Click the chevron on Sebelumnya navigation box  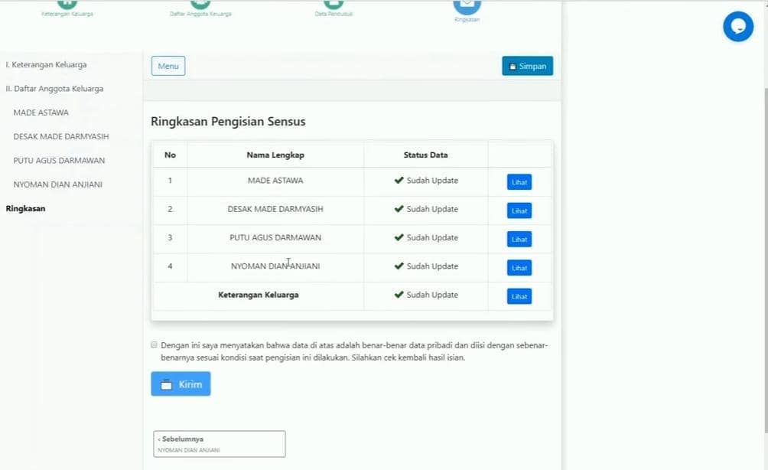[x=159, y=439]
